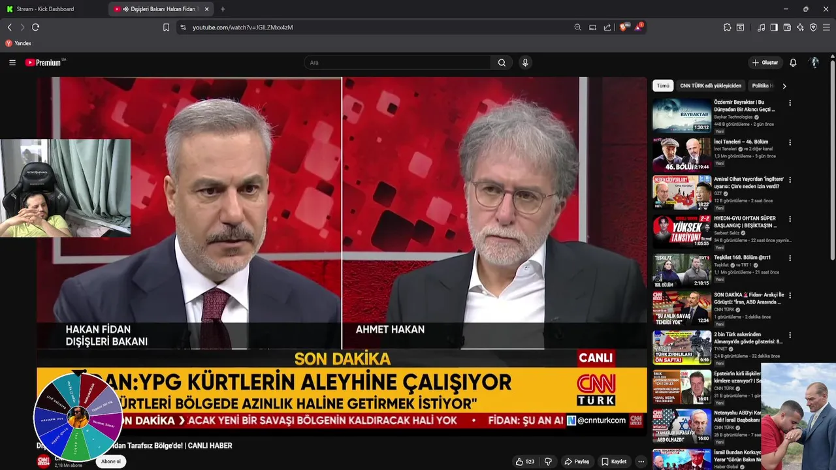Image resolution: width=836 pixels, height=470 pixels.
Task: Open the media playlist music-note icon
Action: pyautogui.click(x=761, y=27)
